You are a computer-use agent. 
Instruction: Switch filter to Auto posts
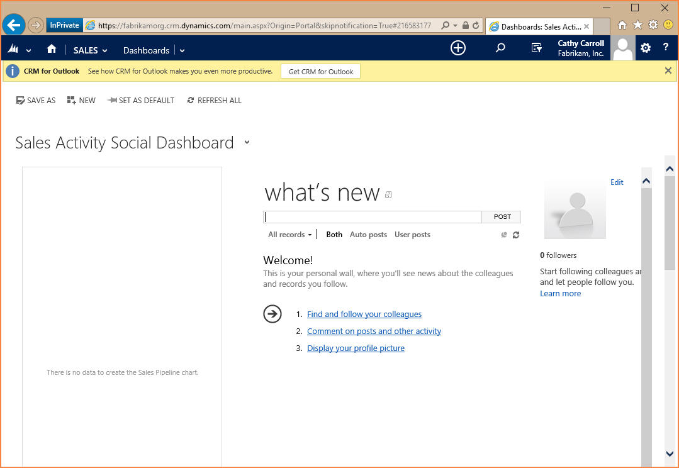point(368,235)
